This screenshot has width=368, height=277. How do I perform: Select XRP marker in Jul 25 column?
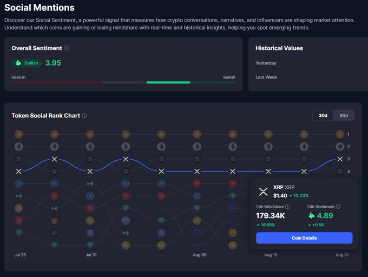pyautogui.click(x=19, y=172)
